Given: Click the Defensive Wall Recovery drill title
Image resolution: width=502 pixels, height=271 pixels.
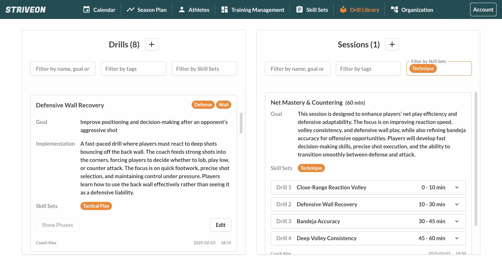Looking at the screenshot, I should tap(70, 105).
